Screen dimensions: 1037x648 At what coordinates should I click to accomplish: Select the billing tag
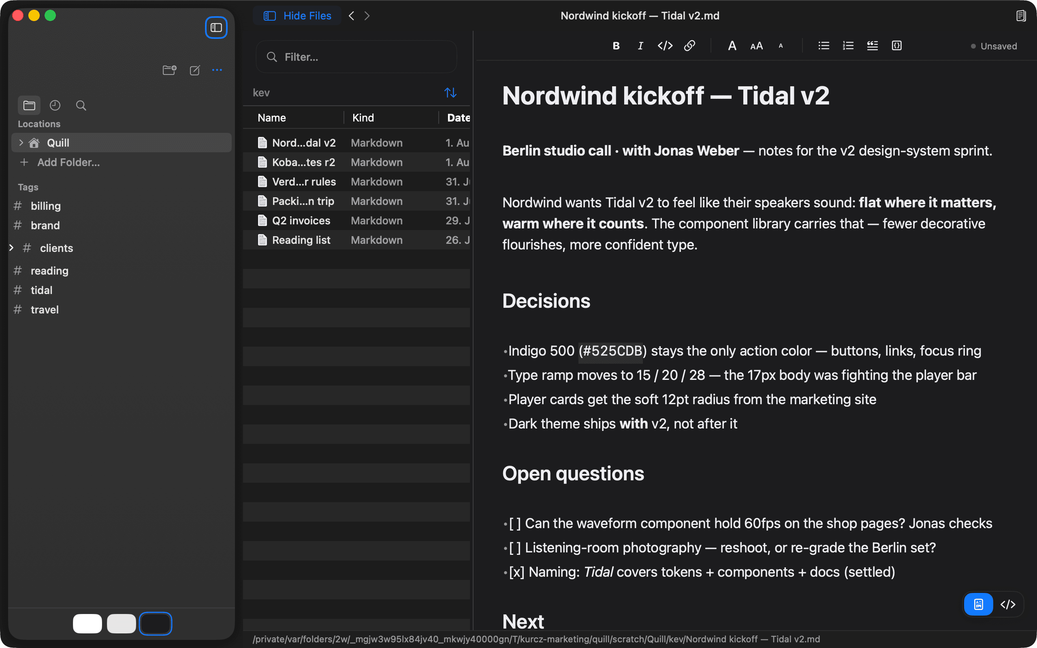point(45,206)
